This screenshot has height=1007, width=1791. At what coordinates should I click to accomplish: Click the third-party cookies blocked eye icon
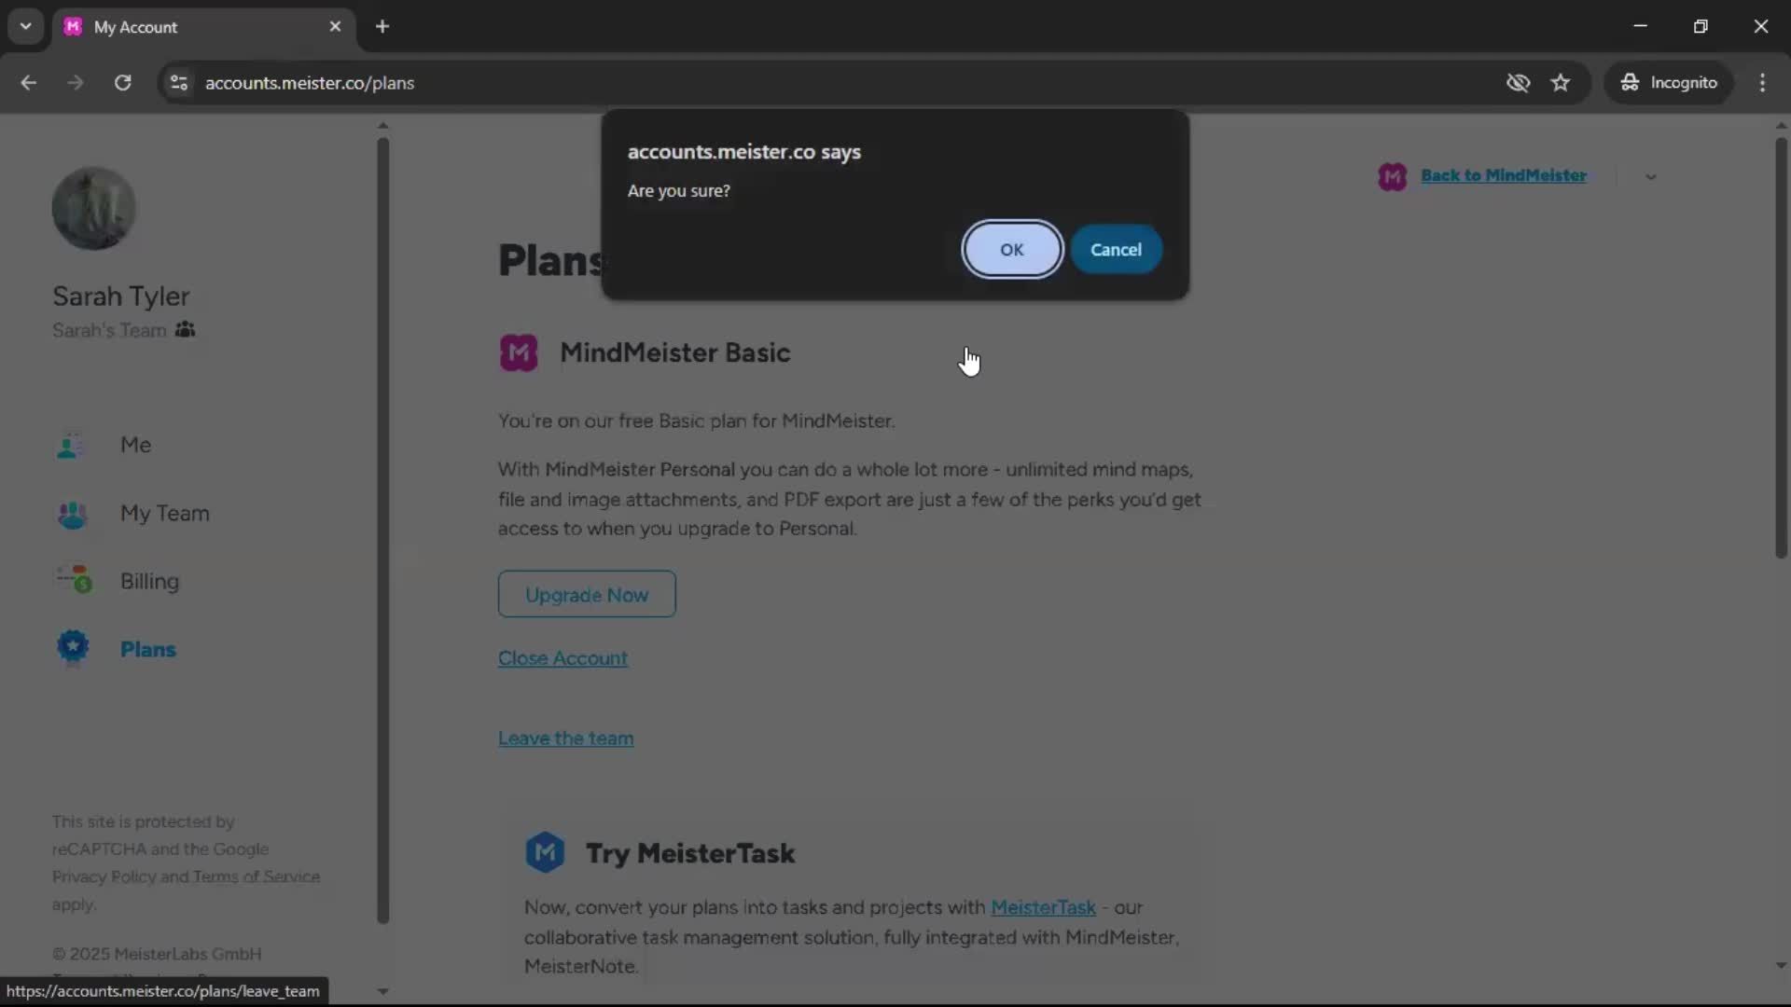click(1518, 83)
